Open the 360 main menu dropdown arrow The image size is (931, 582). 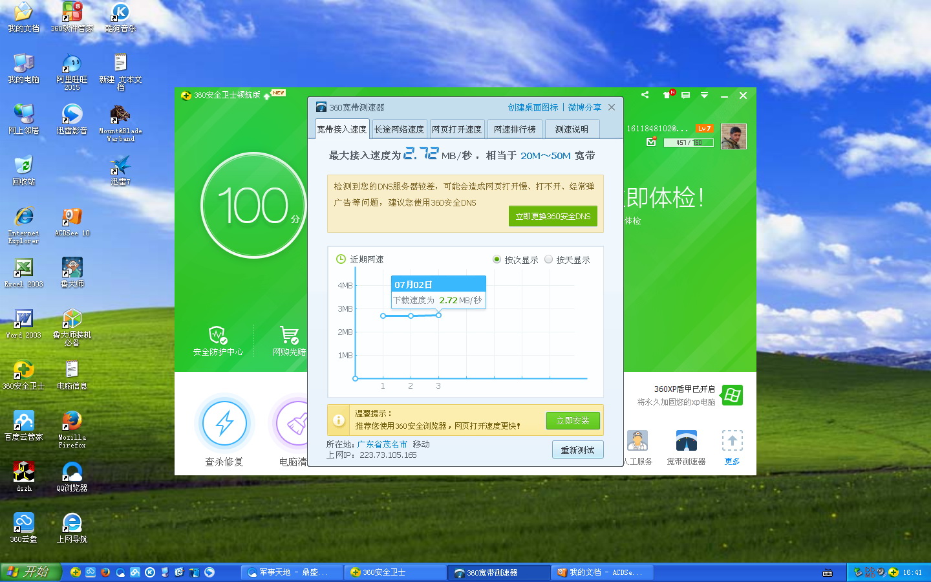[704, 95]
